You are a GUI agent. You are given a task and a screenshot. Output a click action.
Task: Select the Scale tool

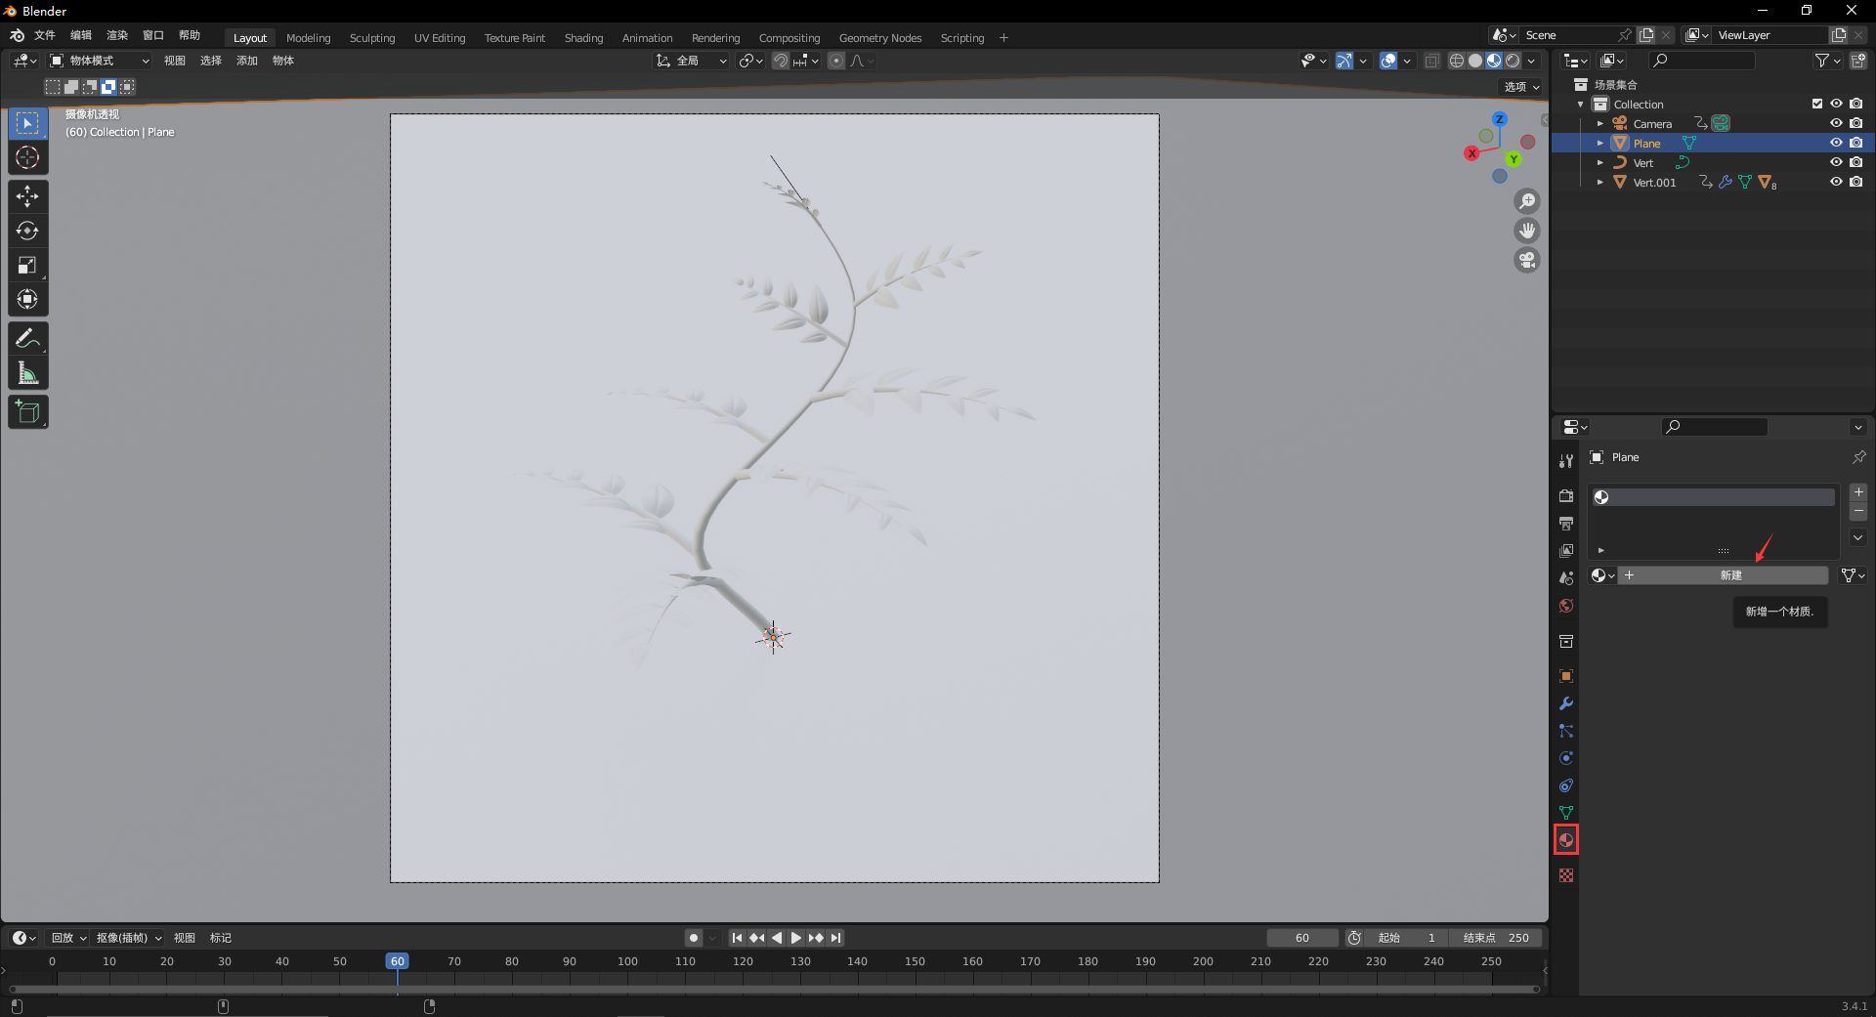coord(27,266)
